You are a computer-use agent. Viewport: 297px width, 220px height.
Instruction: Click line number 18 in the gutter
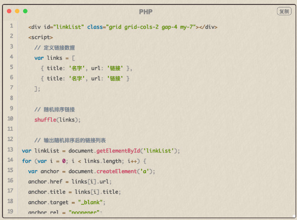(x=10, y=201)
